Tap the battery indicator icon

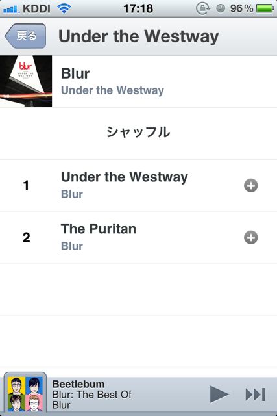coord(265,8)
